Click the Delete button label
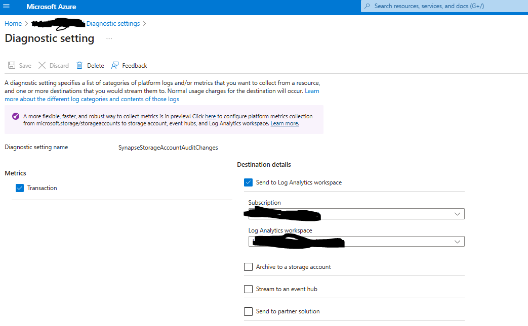 [96, 66]
